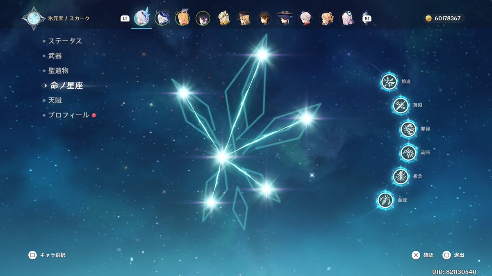The image size is (492, 276).
Task: Click the 退出 exit label
Action: [459, 255]
